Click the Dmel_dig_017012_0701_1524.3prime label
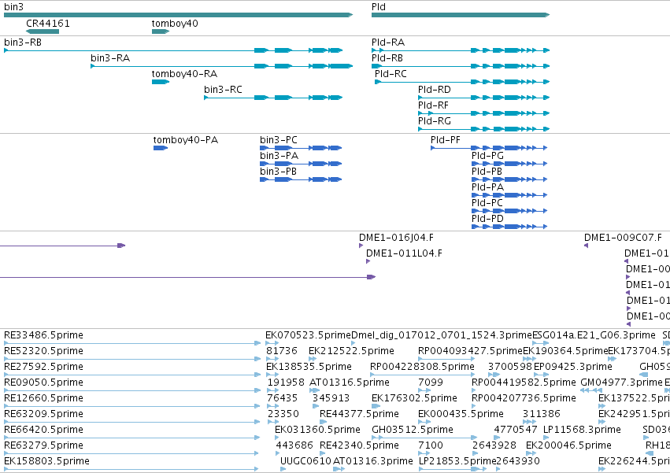Image resolution: width=670 pixels, height=473 pixels. (x=442, y=335)
